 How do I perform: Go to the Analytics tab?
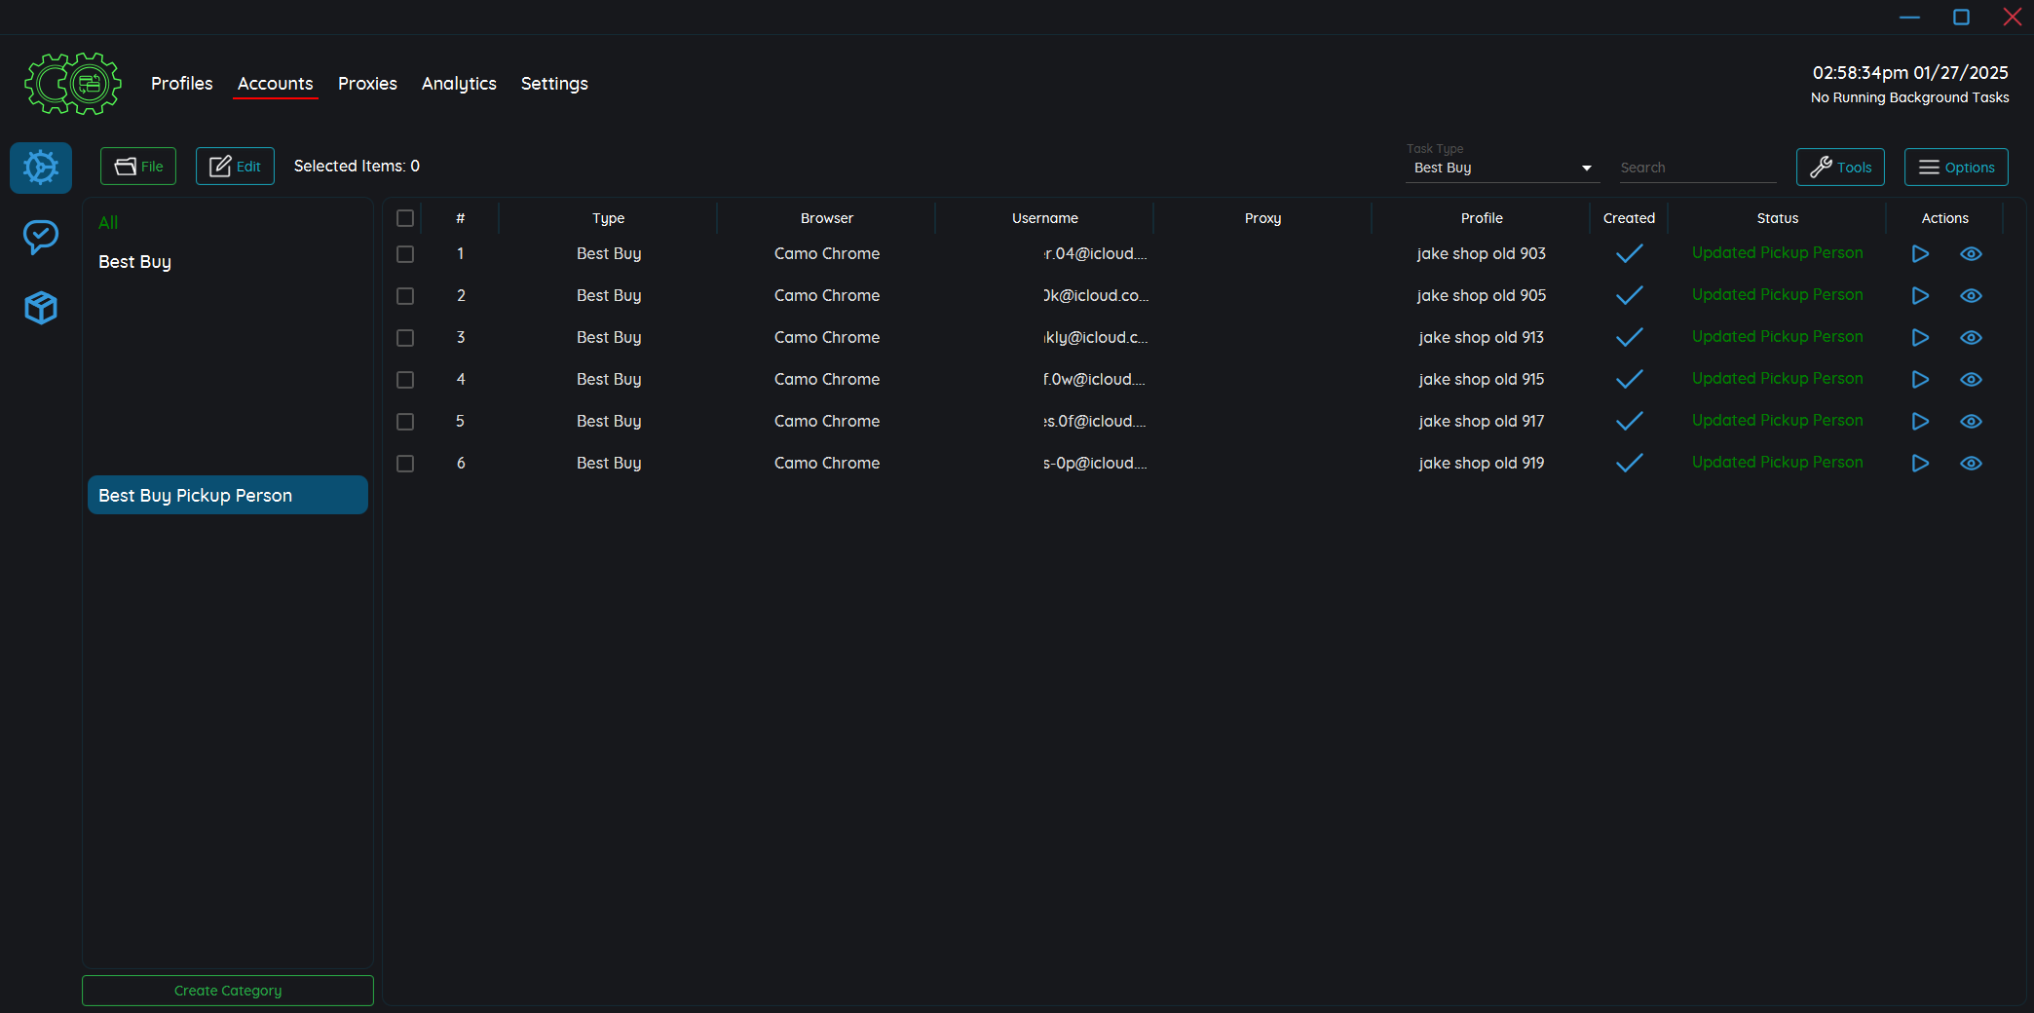(x=459, y=84)
